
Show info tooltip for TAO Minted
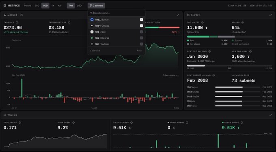pos(203,23)
